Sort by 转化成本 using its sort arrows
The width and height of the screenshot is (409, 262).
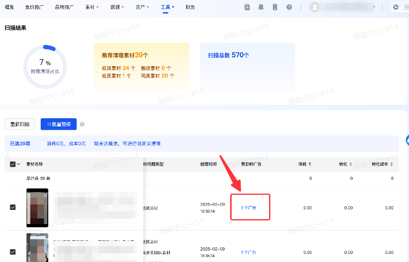tap(392, 164)
